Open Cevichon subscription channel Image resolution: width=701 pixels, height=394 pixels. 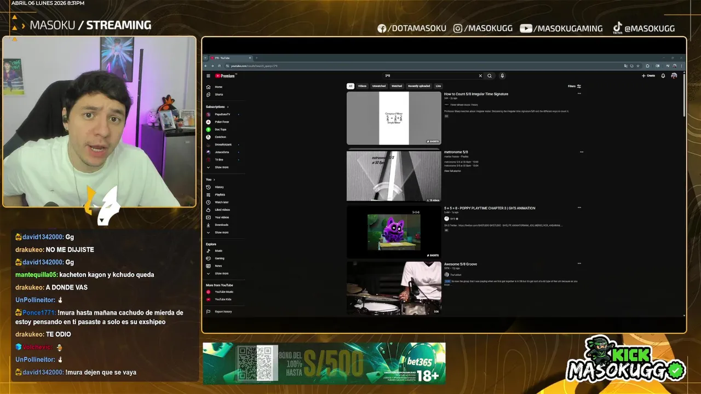[220, 137]
